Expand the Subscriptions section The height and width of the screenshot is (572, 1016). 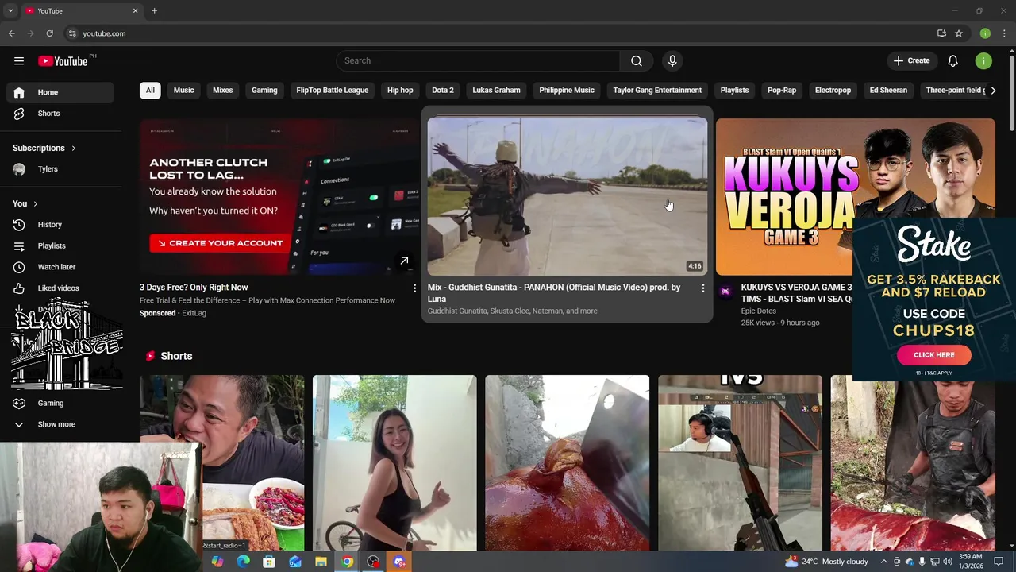44,149
